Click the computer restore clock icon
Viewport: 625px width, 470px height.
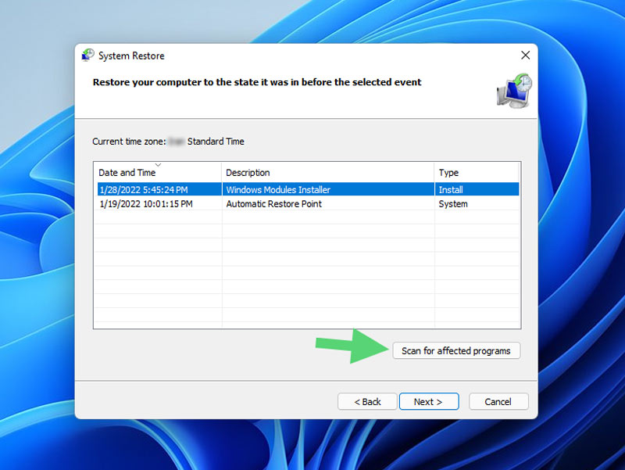tap(513, 91)
